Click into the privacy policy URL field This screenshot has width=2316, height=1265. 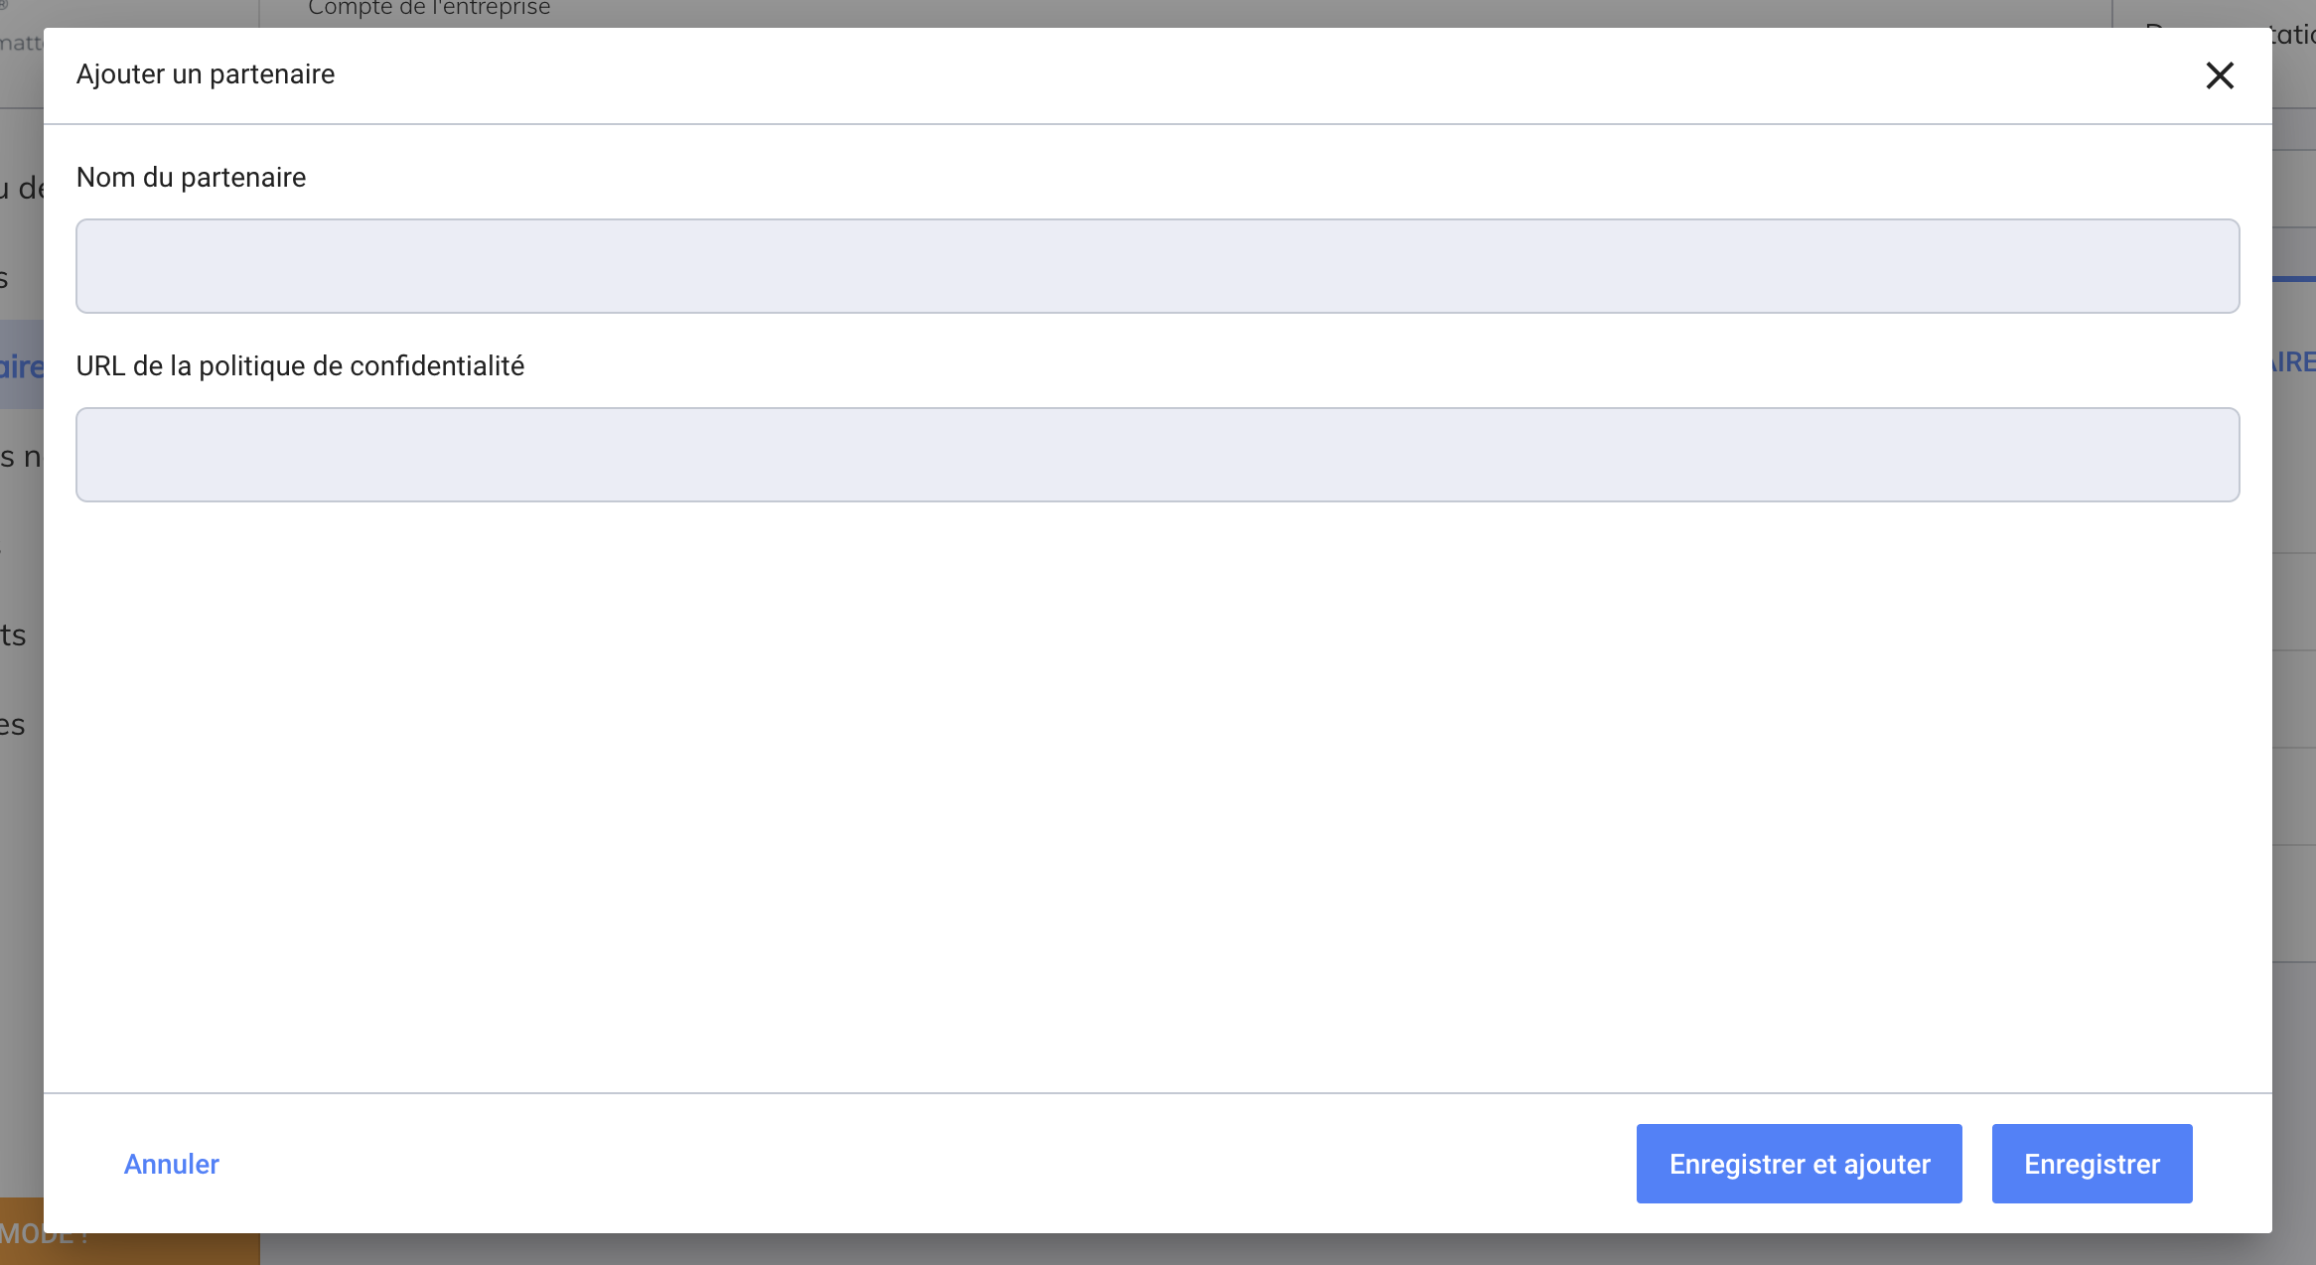pos(1157,455)
